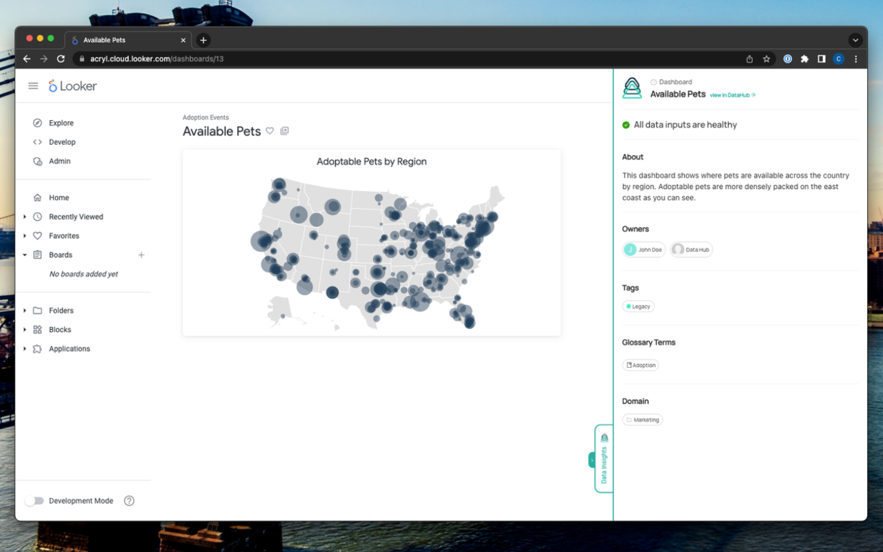
Task: Click the Looker logo
Action: [x=72, y=86]
